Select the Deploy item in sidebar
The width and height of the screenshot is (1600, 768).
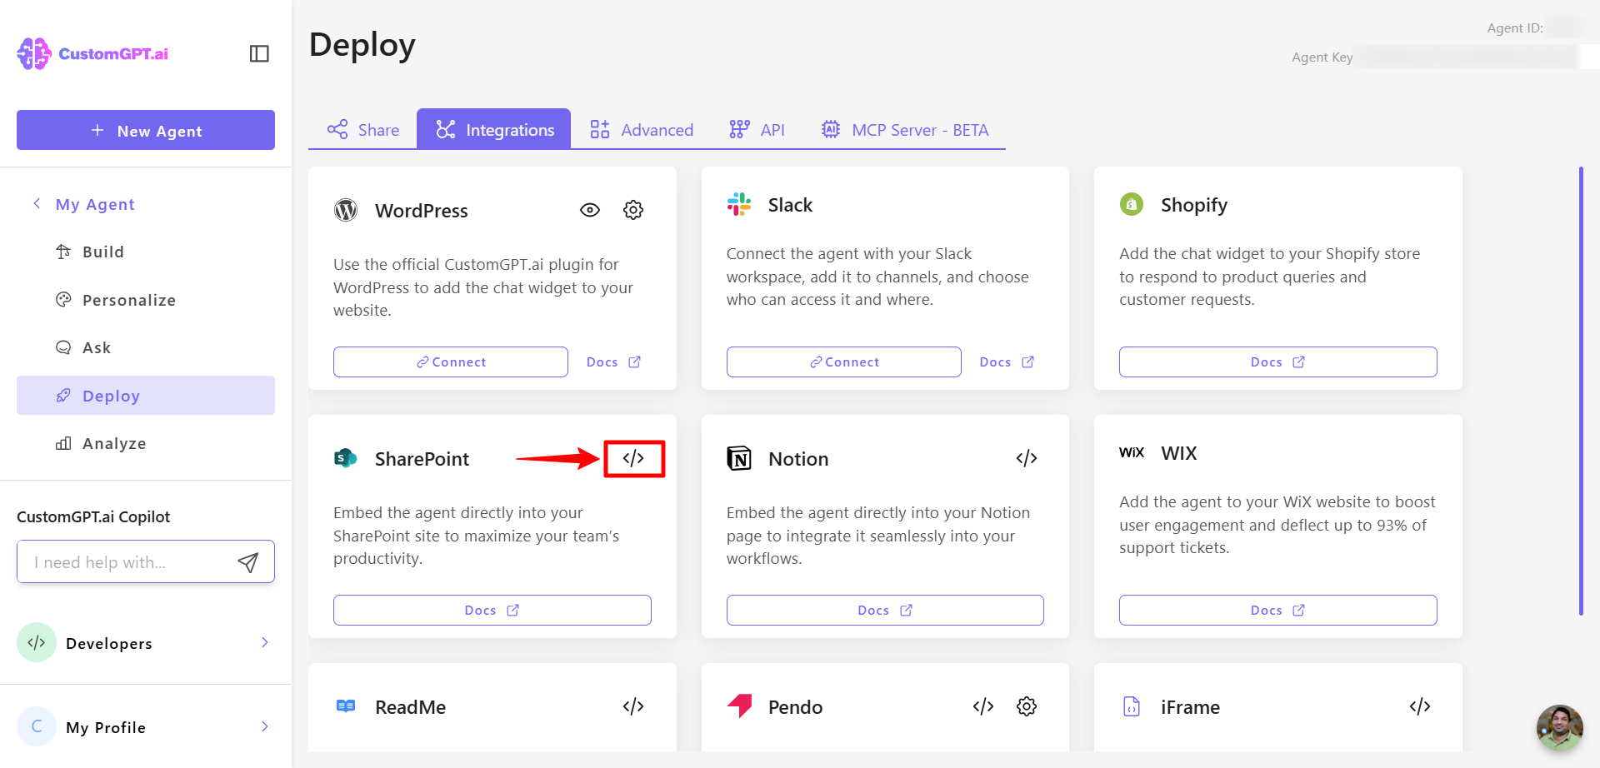point(146,396)
